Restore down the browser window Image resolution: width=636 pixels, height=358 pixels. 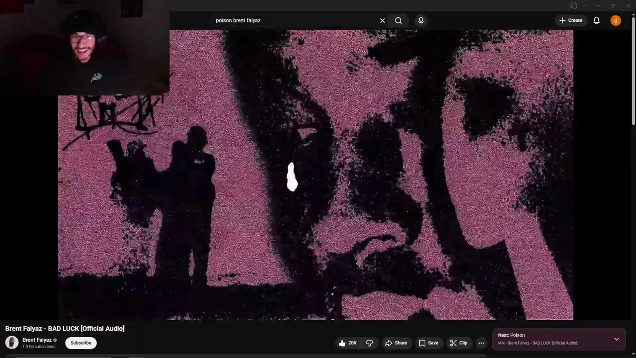click(613, 5)
